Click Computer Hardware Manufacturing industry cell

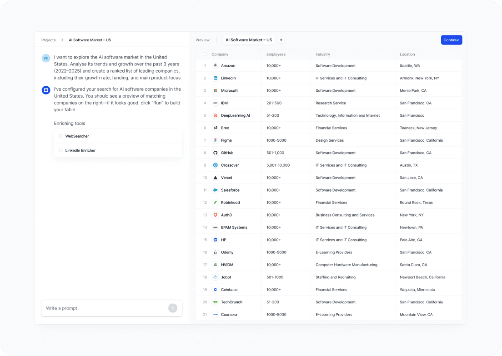pos(346,265)
